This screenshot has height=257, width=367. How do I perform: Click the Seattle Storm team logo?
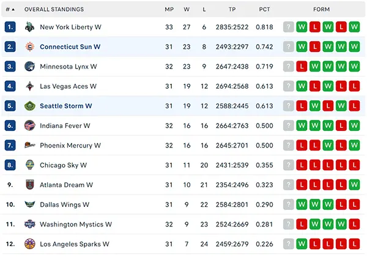pos(30,106)
